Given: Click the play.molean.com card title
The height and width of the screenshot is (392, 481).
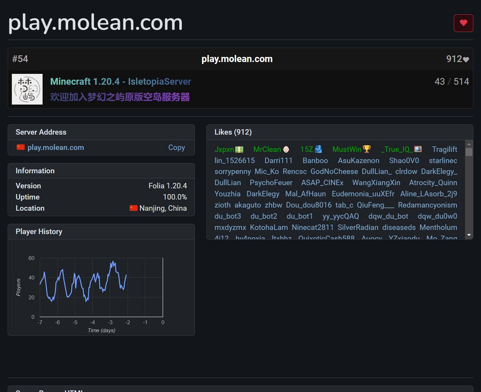Looking at the screenshot, I should coord(237,59).
